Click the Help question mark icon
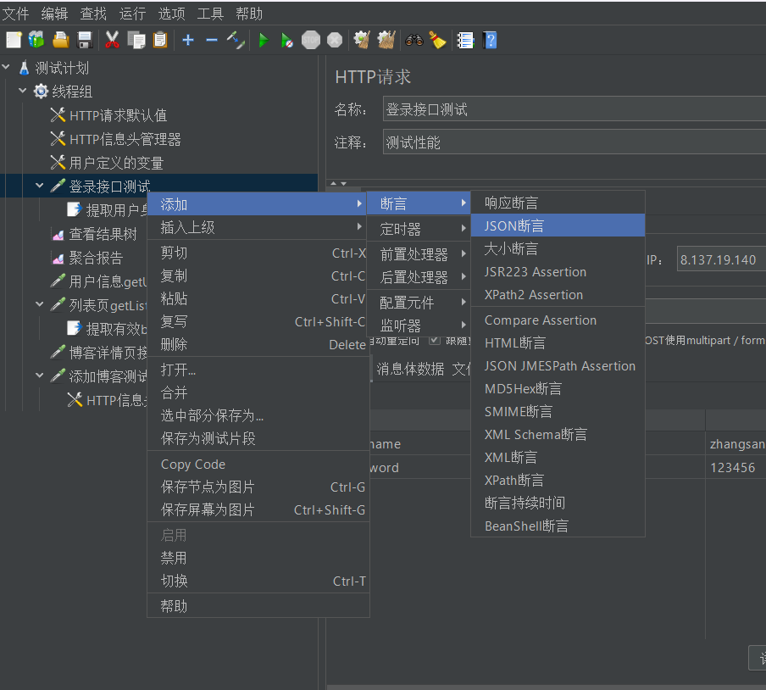The width and height of the screenshot is (766, 690). (490, 40)
